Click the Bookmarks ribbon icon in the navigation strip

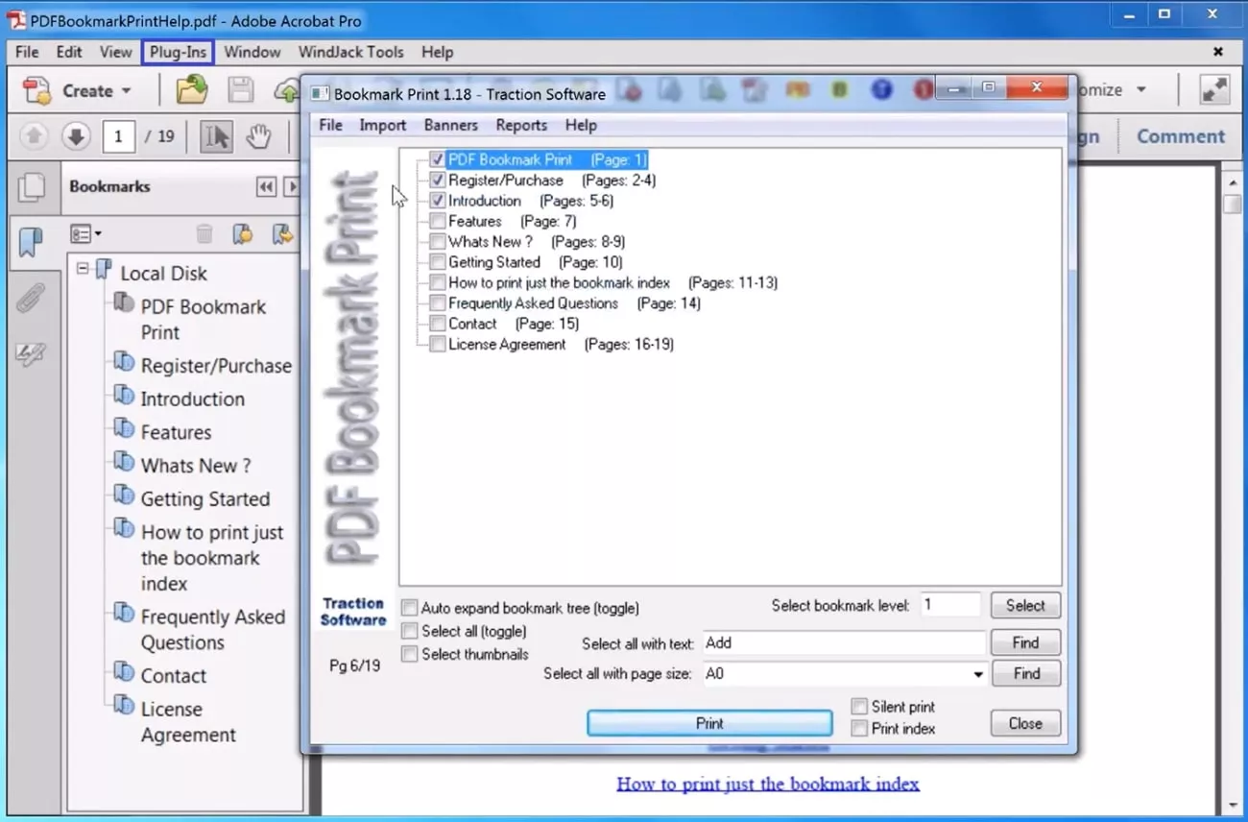31,242
